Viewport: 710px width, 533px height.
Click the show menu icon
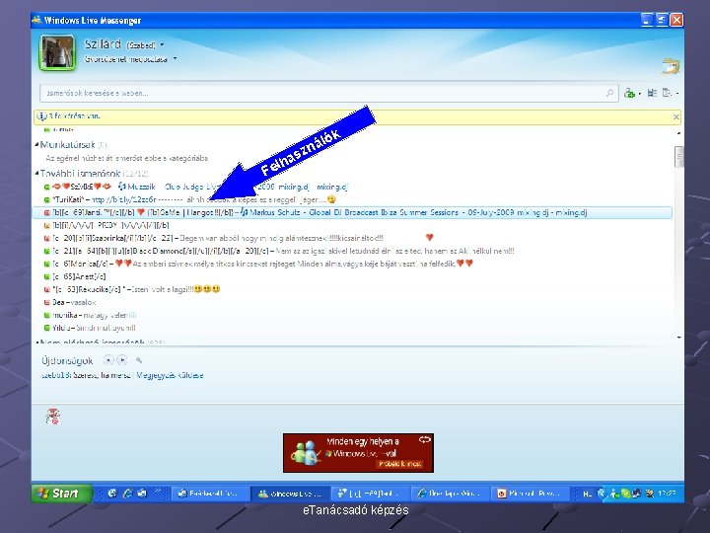coord(667,93)
